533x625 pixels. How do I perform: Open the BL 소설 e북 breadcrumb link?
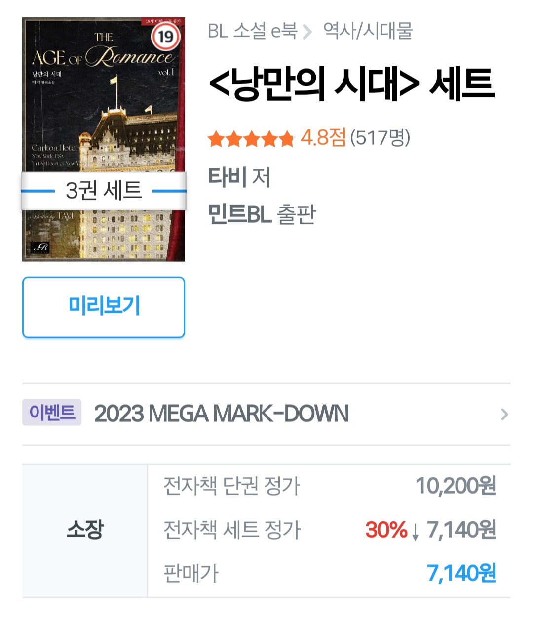click(252, 31)
